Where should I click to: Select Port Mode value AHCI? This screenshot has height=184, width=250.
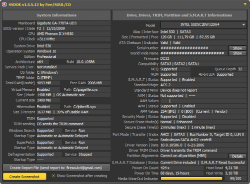[164, 135]
